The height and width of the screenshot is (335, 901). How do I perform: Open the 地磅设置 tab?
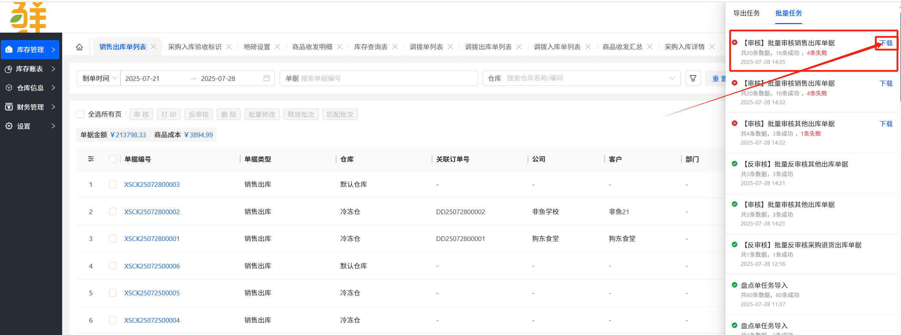pos(257,47)
